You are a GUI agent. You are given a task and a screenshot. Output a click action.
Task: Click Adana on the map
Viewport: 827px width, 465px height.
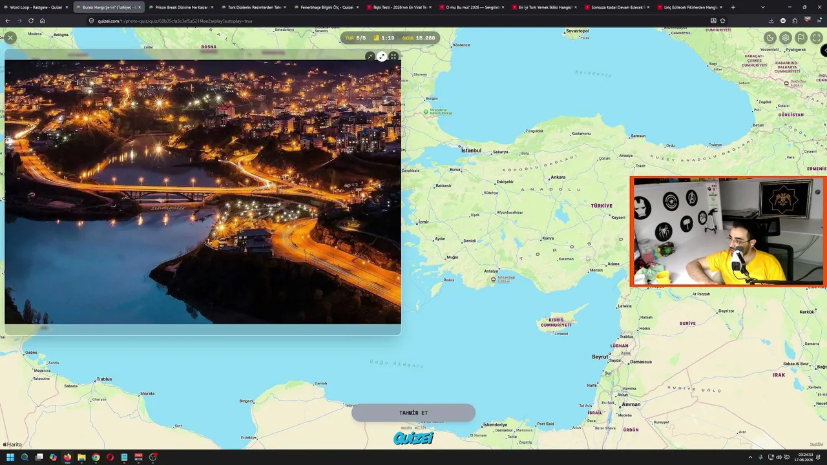[x=613, y=263]
